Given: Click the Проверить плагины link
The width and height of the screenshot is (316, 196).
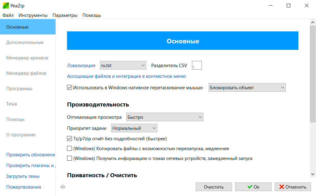Looking at the screenshot, I should click(x=31, y=166).
